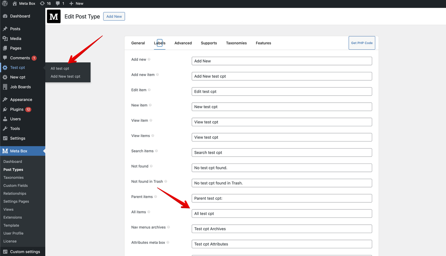Screen dimensions: 446x256
Task: Open the Views submenu link
Action: pyautogui.click(x=8, y=210)
